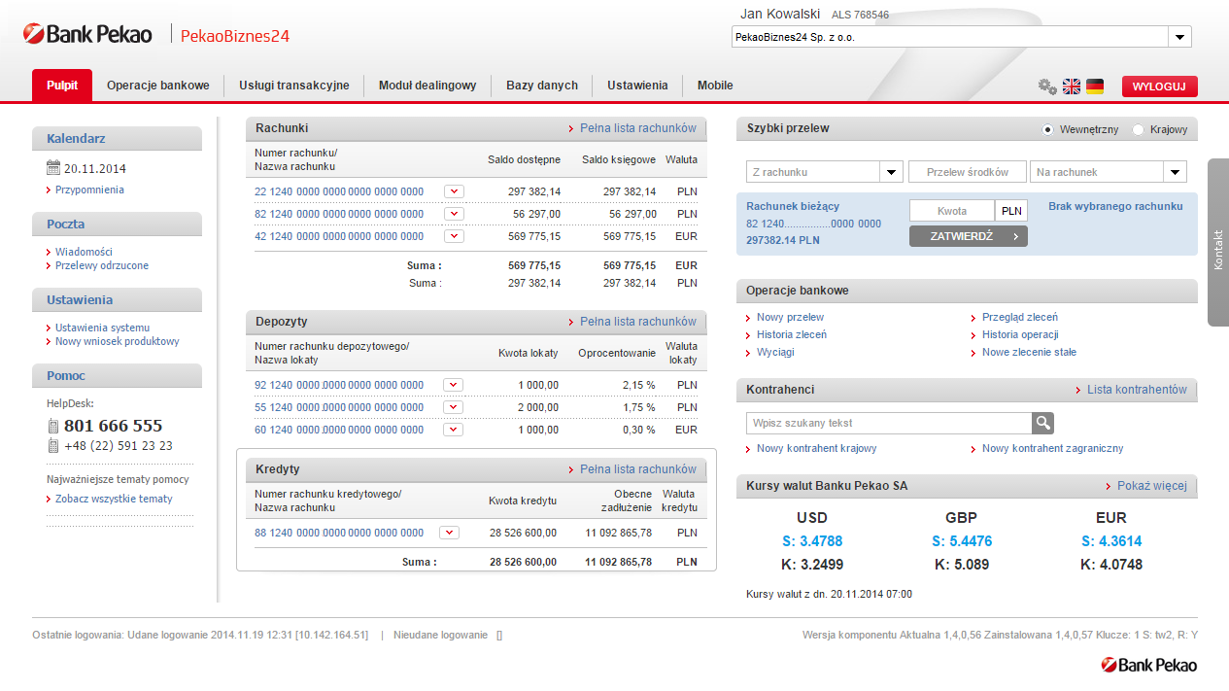The width and height of the screenshot is (1229, 691).
Task: Open Bazy danych tab
Action: [x=542, y=86]
